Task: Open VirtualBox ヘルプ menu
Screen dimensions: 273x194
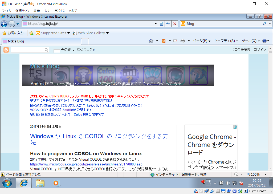Action: pos(73,11)
